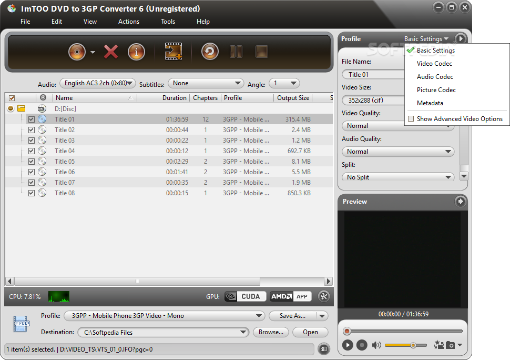Open the Angle dropdown
The height and width of the screenshot is (360, 510).
(284, 83)
